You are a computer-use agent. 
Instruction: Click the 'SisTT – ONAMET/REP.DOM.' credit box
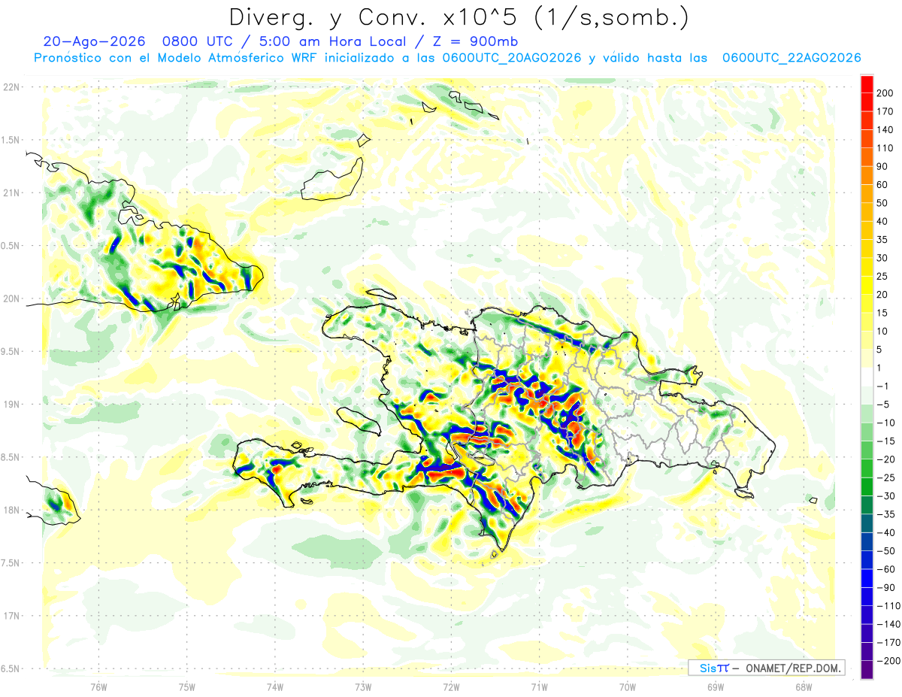pyautogui.click(x=766, y=668)
